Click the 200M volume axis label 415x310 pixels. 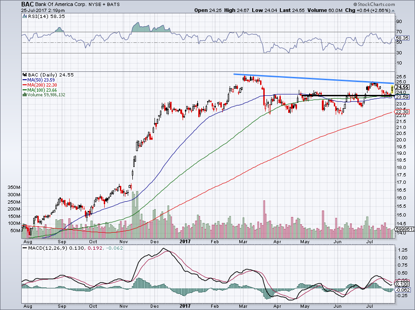click(14, 209)
